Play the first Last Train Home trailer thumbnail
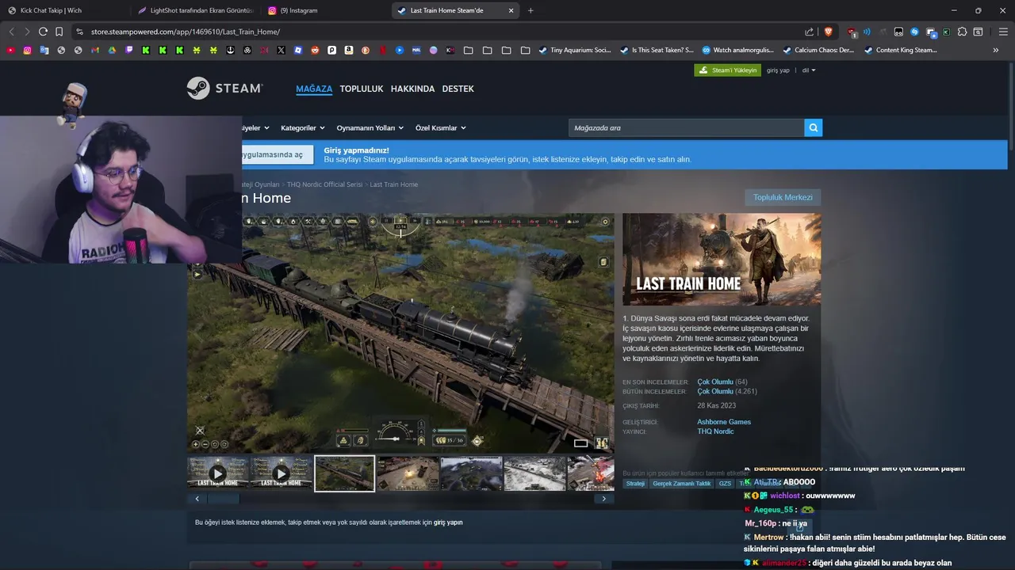Screen dimensions: 1015x570 pos(218,473)
